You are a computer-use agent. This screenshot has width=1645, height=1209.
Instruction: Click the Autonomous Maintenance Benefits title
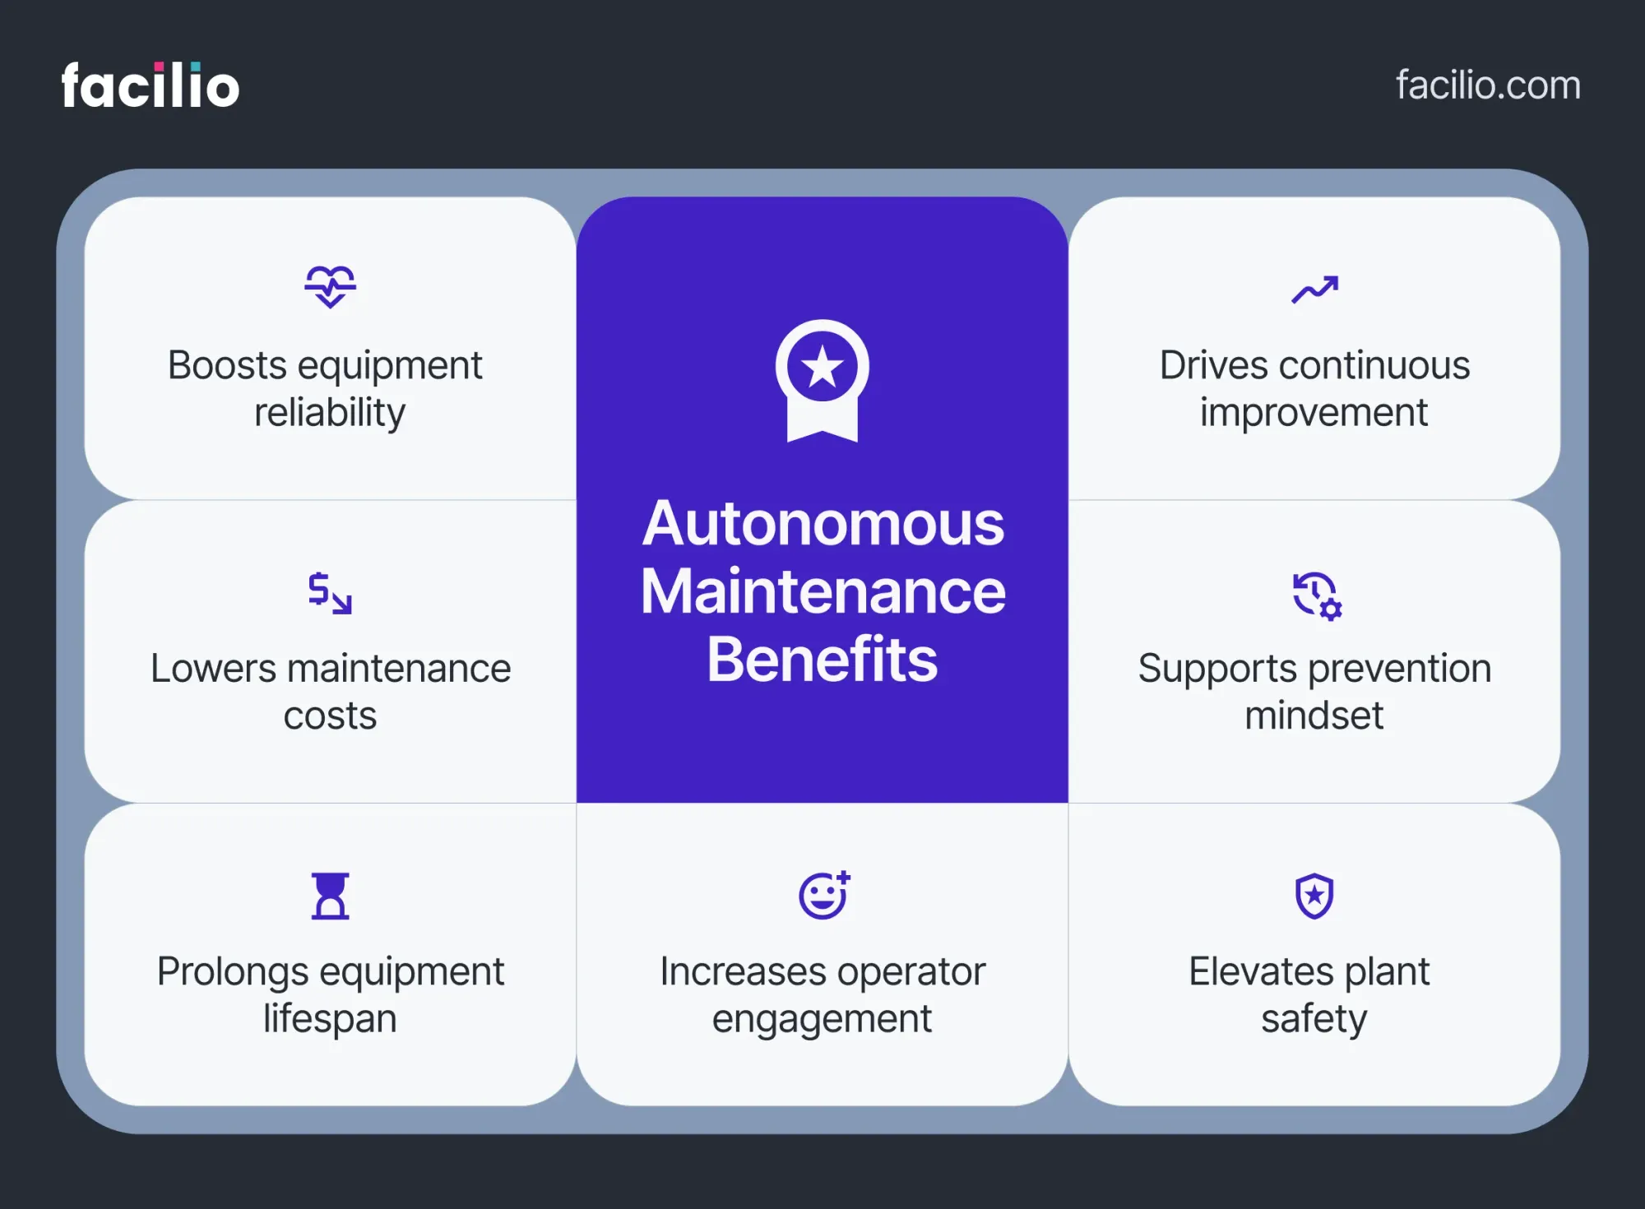tap(822, 590)
